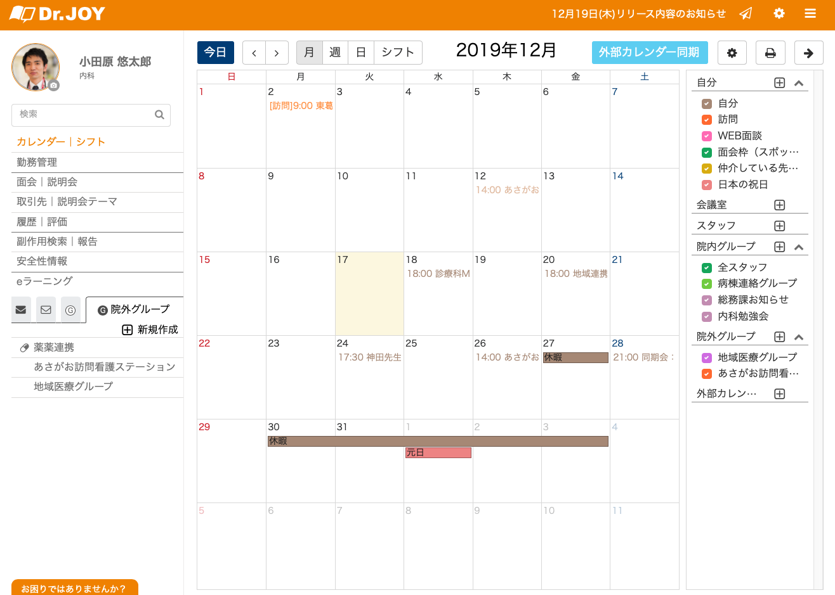Open the solid envelope mail icon
The height and width of the screenshot is (595, 835).
click(21, 310)
